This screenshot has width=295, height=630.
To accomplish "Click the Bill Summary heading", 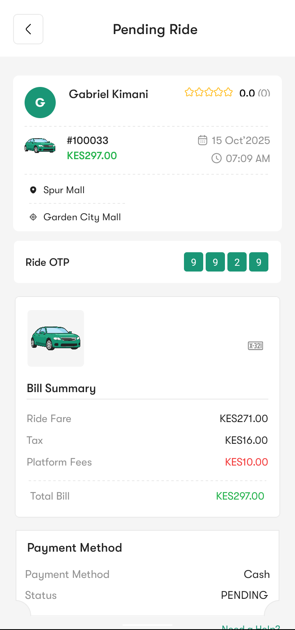I will coord(61,388).
